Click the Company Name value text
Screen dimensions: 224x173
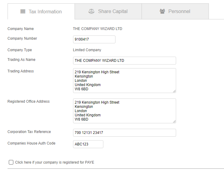coord(97,29)
